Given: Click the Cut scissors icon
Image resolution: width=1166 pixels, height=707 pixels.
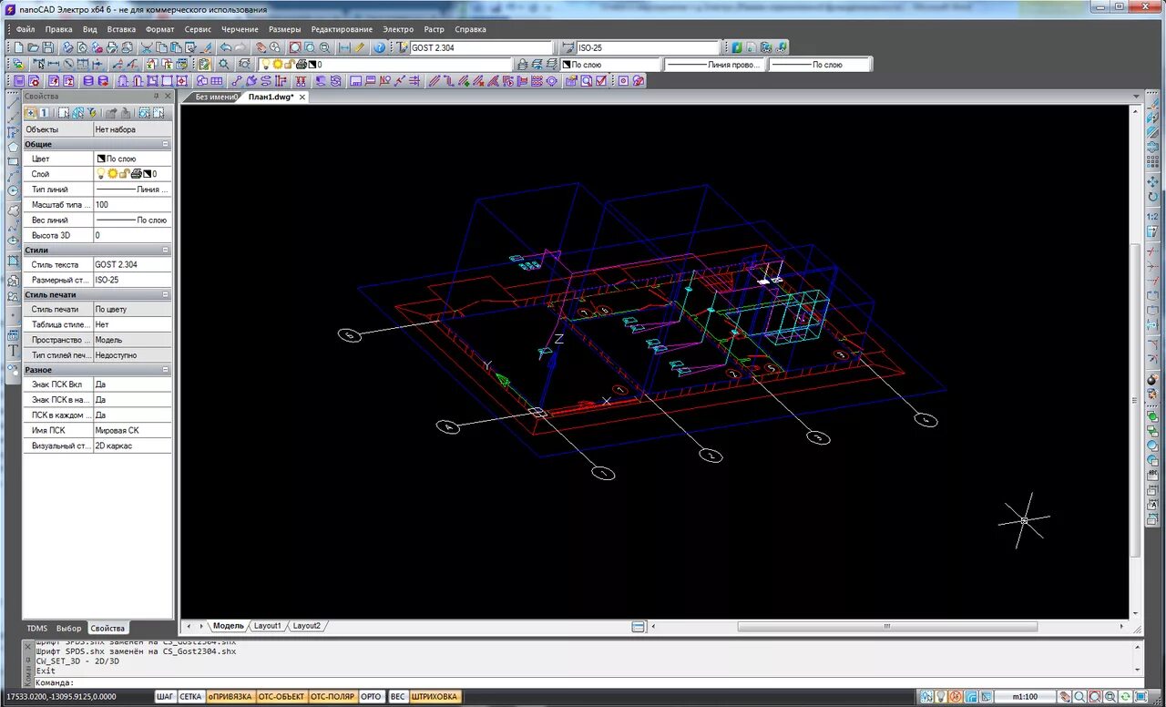Looking at the screenshot, I should click(146, 47).
